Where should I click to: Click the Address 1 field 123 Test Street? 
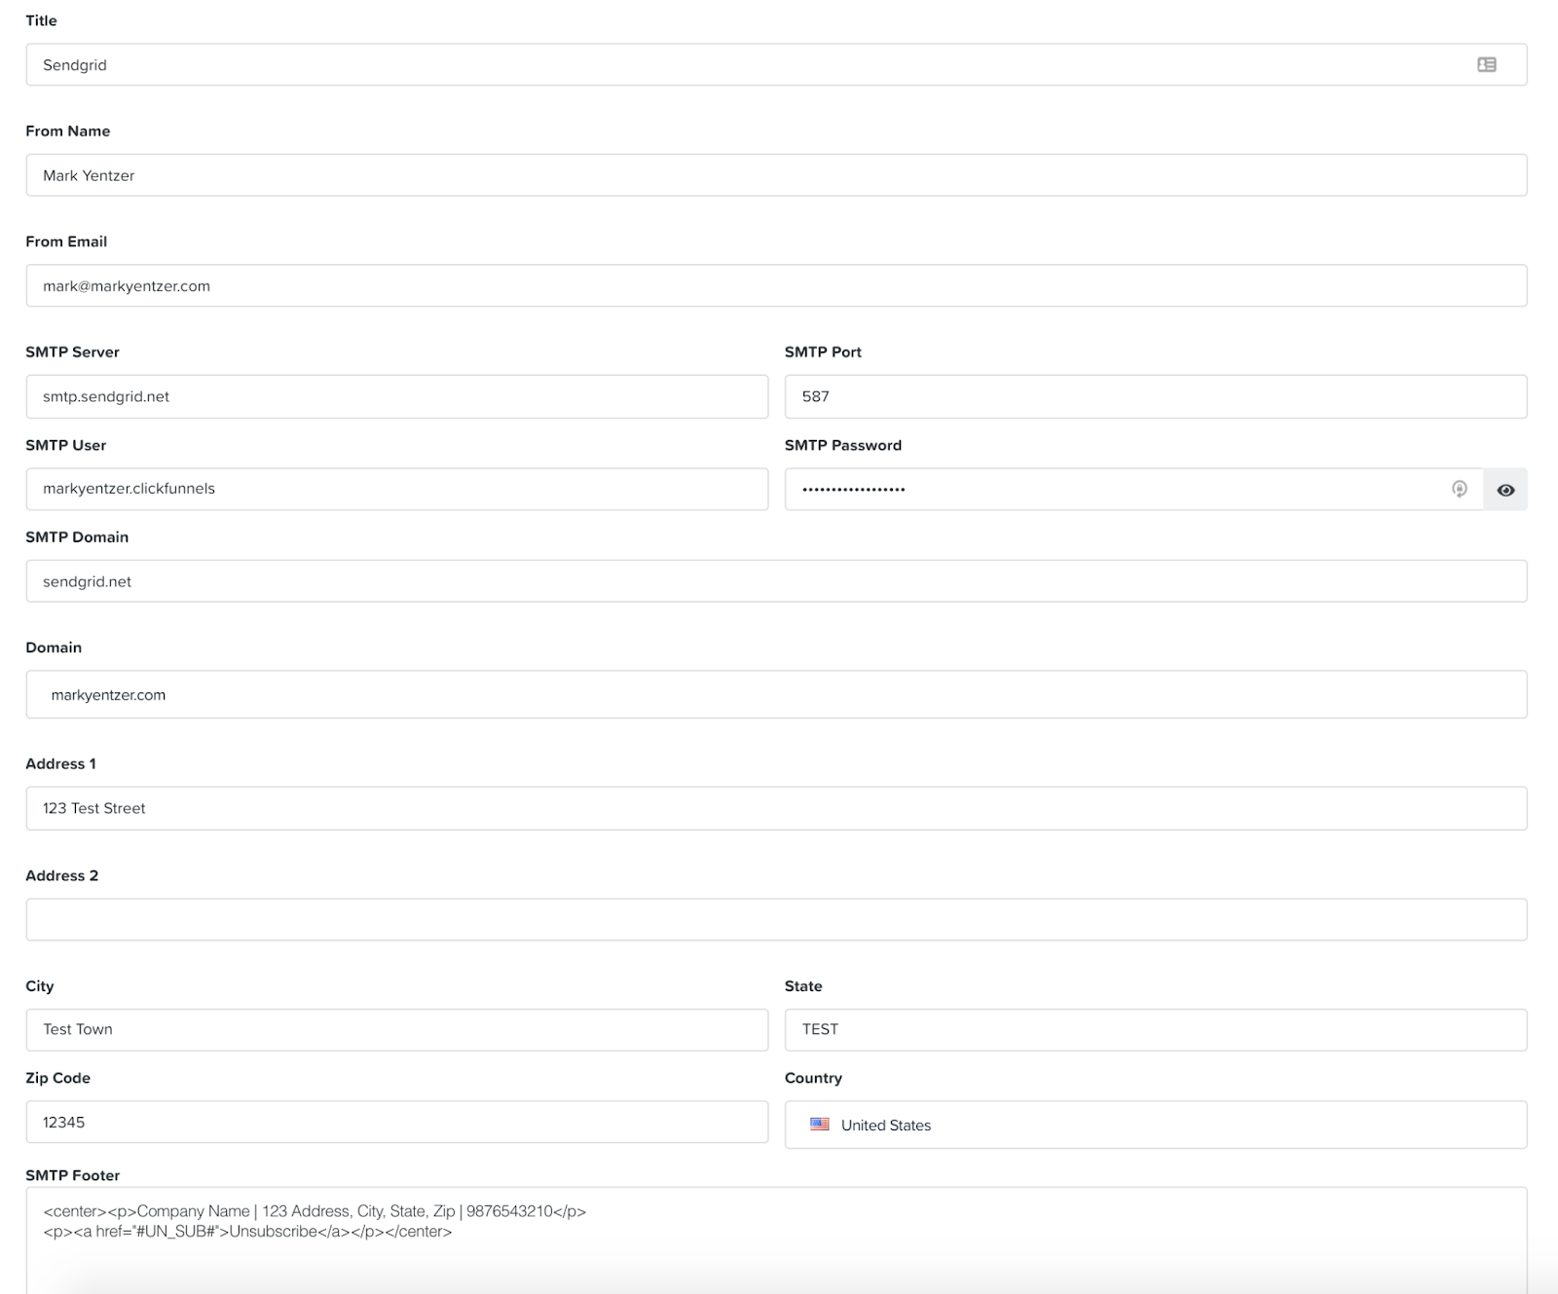776,808
